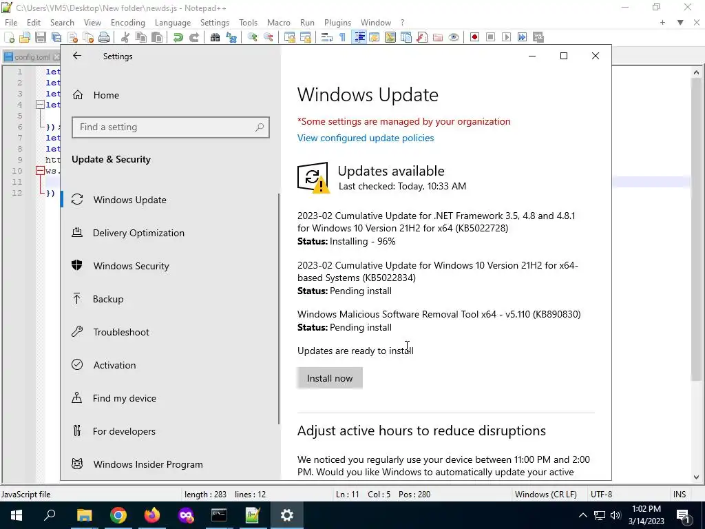Image resolution: width=705 pixels, height=529 pixels.
Task: Show hidden system tray icons chevron
Action: (582, 515)
